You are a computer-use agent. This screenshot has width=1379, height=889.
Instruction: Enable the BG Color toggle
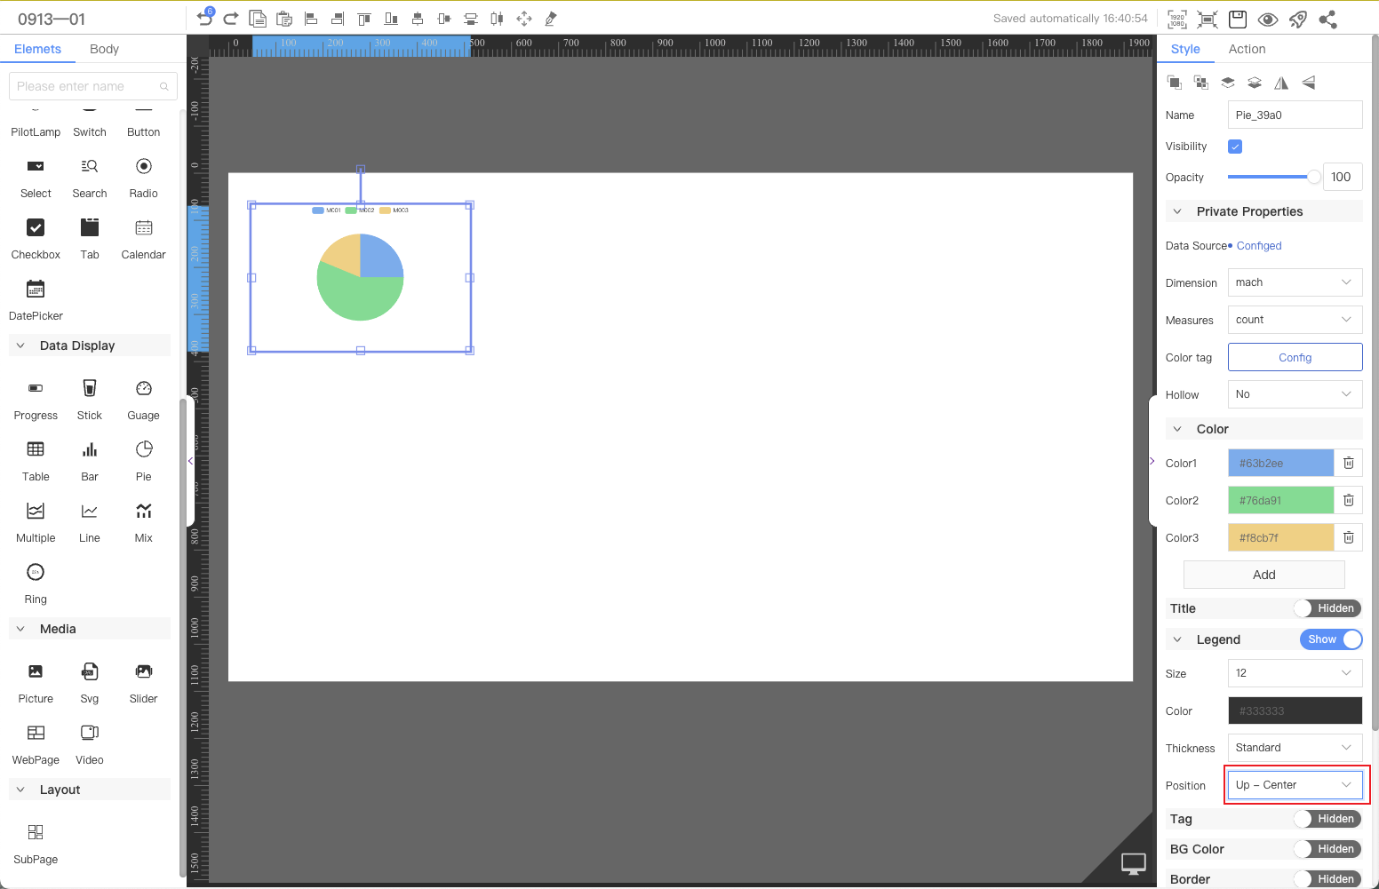point(1327,849)
